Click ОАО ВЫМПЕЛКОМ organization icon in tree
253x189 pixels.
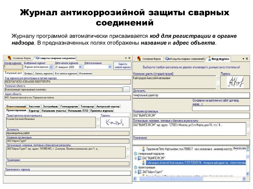pos(139,158)
